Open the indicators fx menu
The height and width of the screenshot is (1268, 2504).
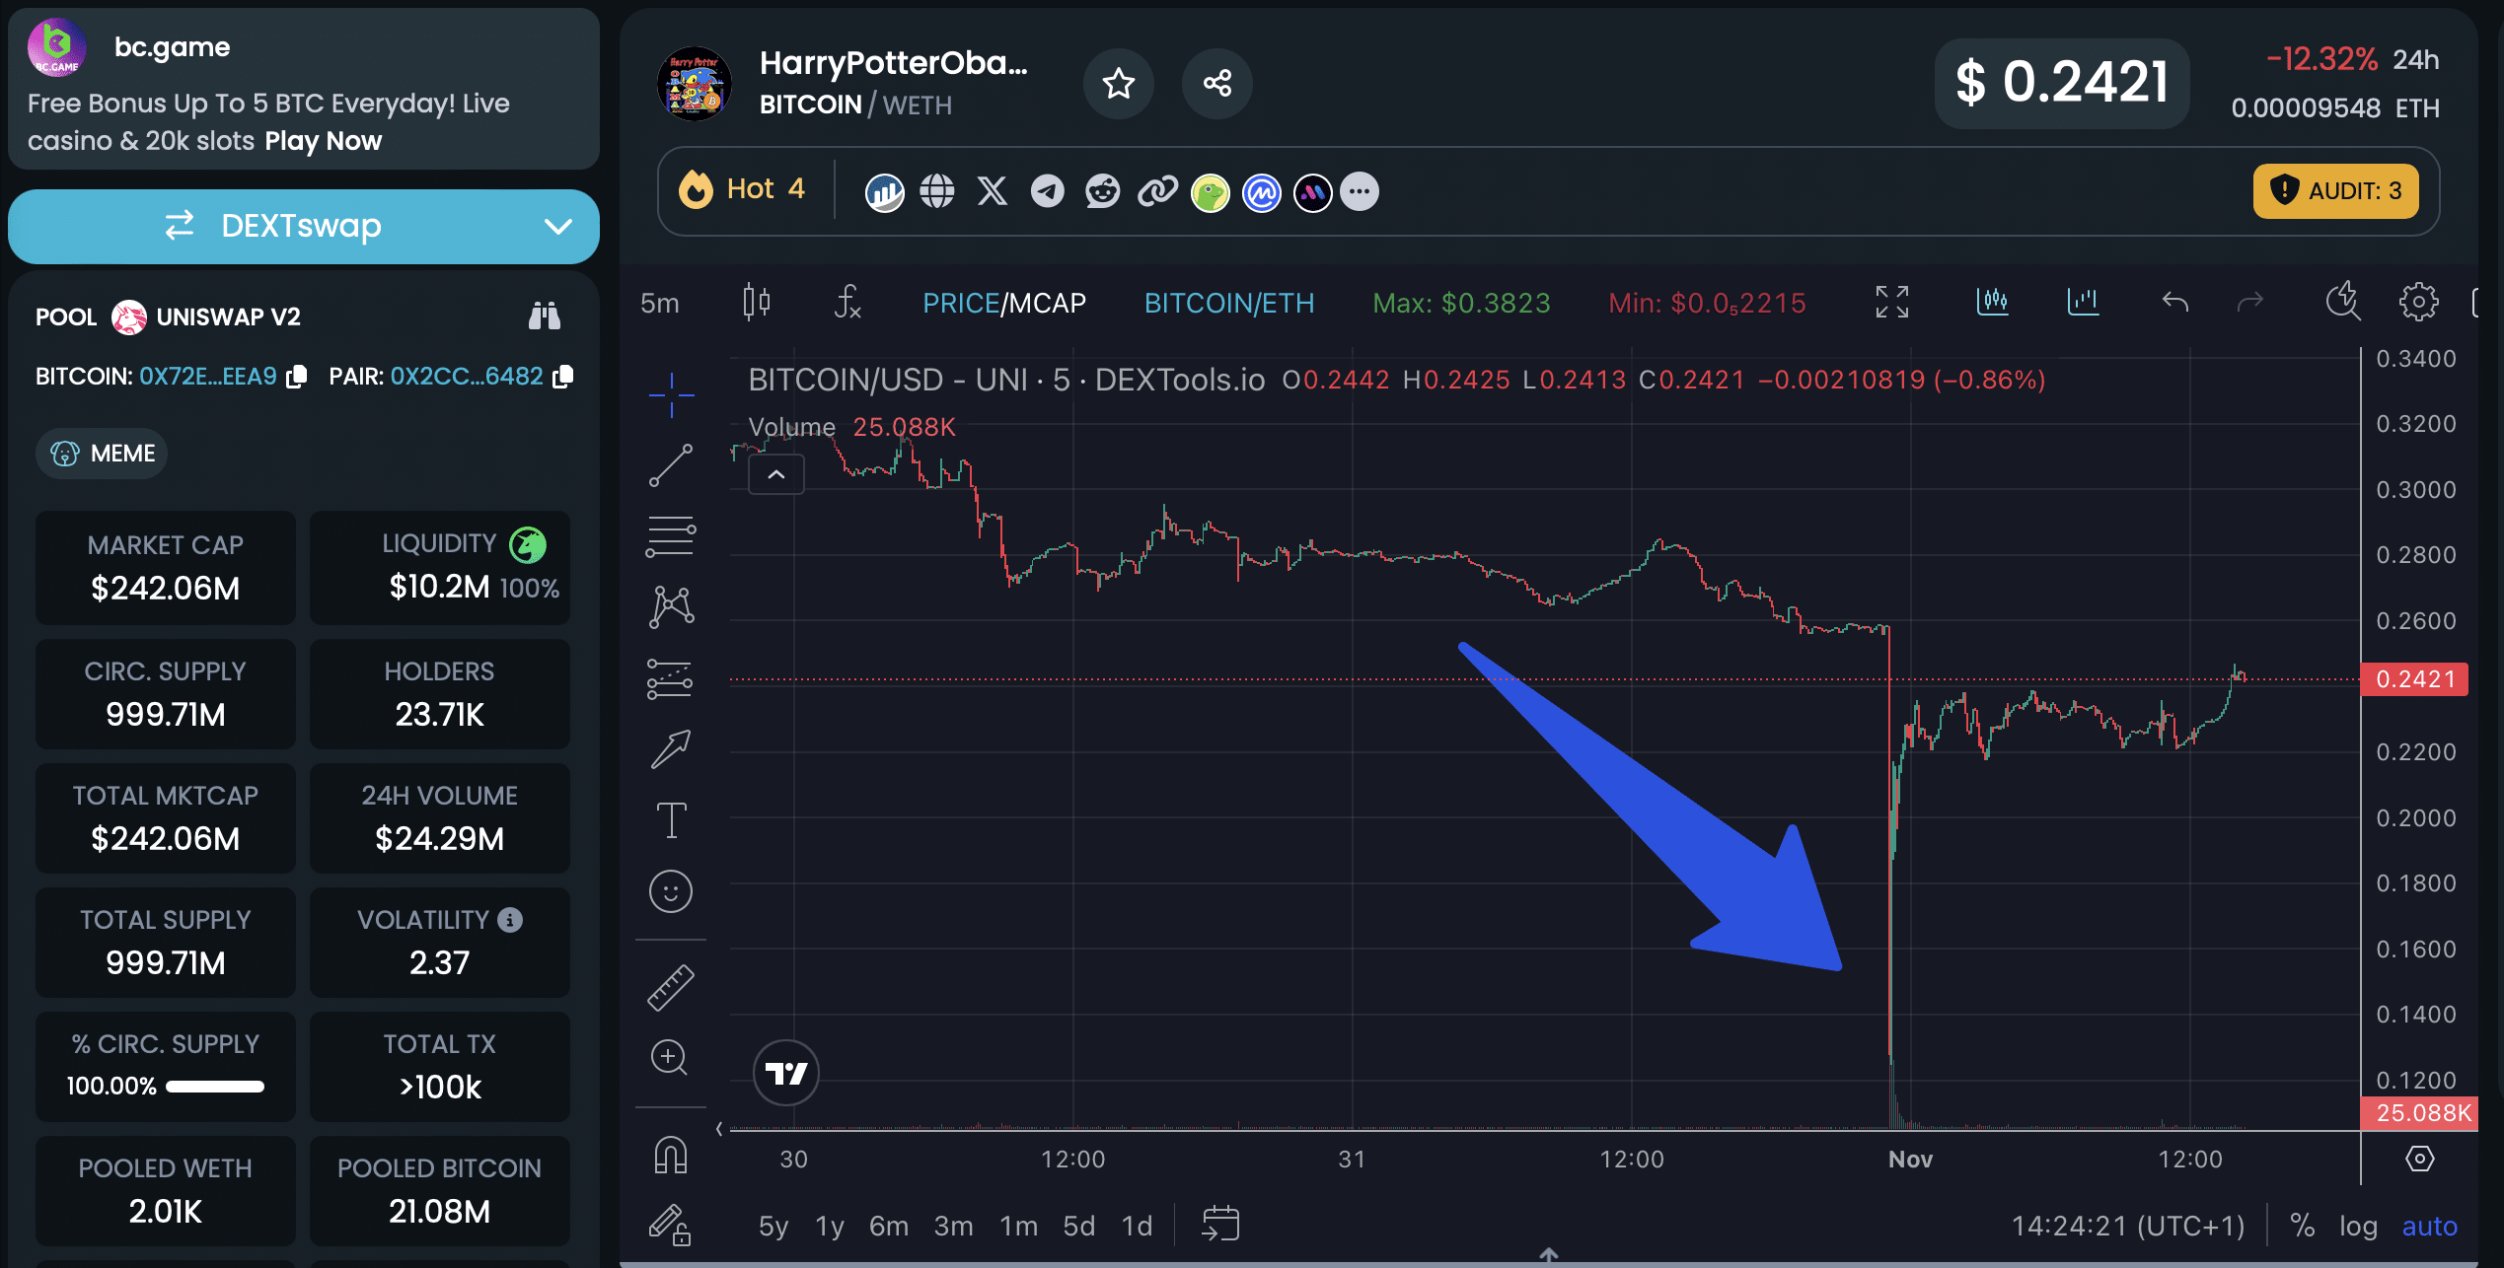847,302
